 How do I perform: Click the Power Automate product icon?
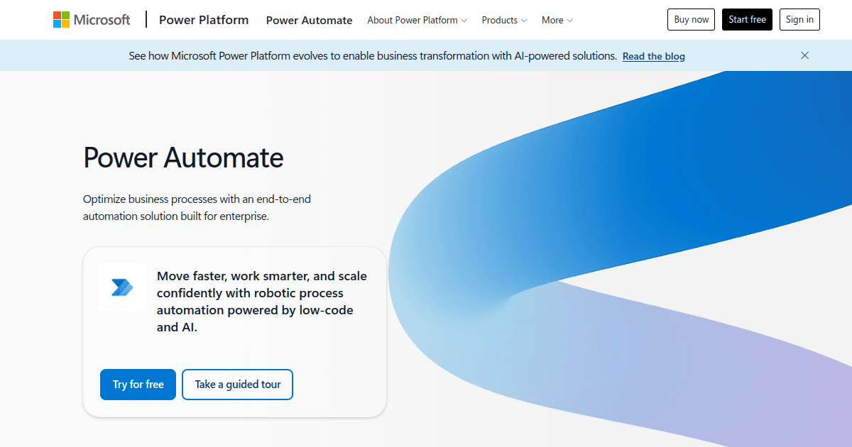pos(122,287)
